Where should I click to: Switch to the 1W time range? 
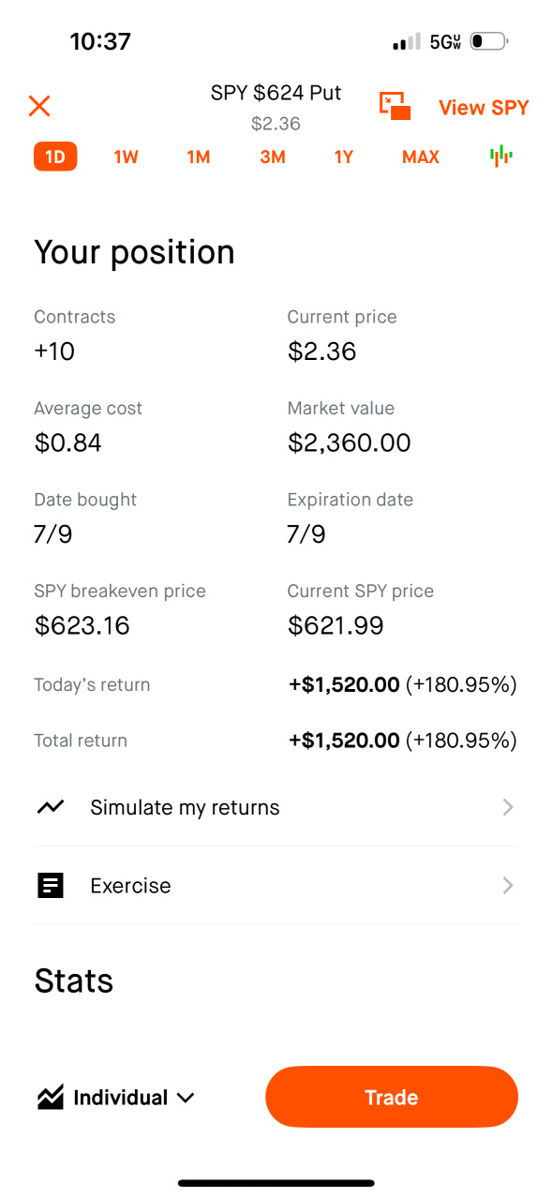tap(126, 157)
